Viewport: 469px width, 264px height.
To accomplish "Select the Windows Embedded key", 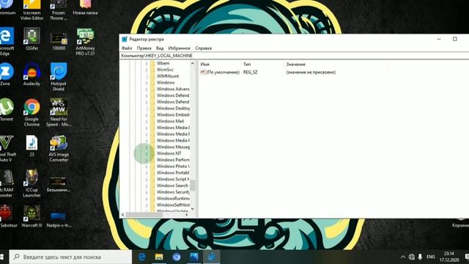I will (173, 114).
